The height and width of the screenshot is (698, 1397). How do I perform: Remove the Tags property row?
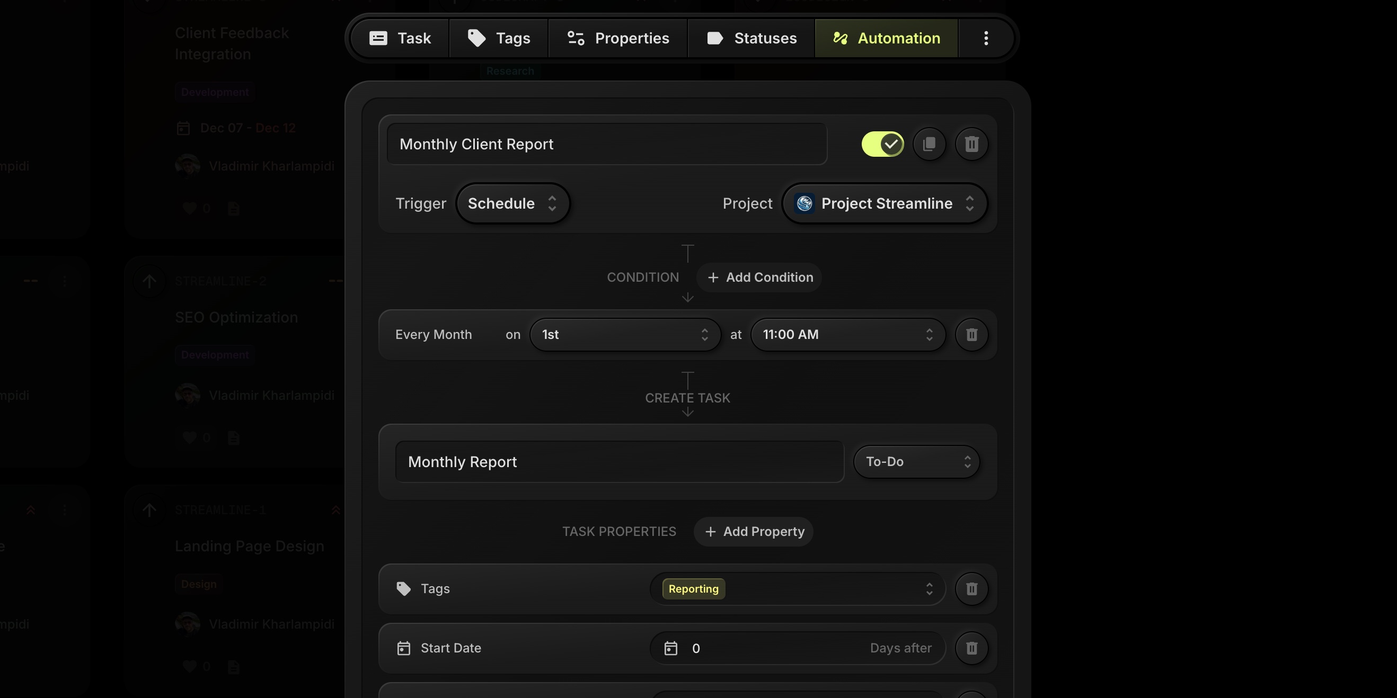click(971, 589)
